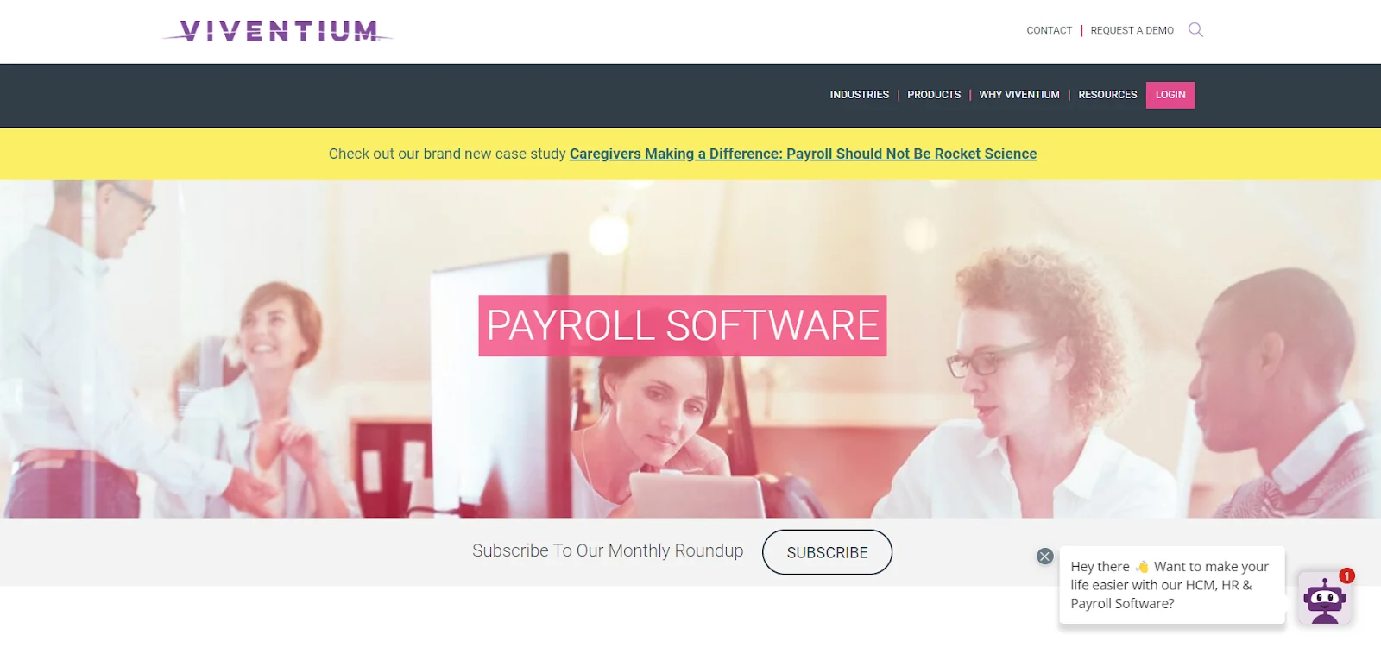Click the Viventium logo
The image size is (1381, 654).
[x=277, y=31]
